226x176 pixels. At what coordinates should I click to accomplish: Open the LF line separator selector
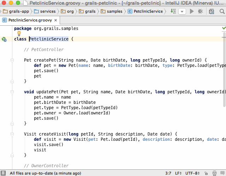coord(178,173)
